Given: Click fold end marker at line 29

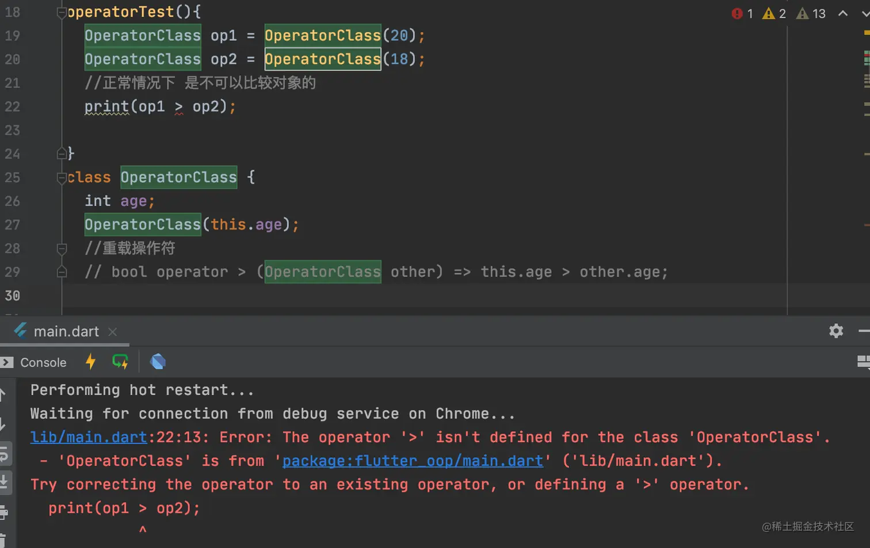Looking at the screenshot, I should (62, 272).
